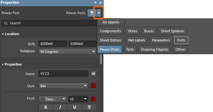This screenshot has height=112, width=213.
Task: Click the Power Port object type label
Action: pos(10,13)
